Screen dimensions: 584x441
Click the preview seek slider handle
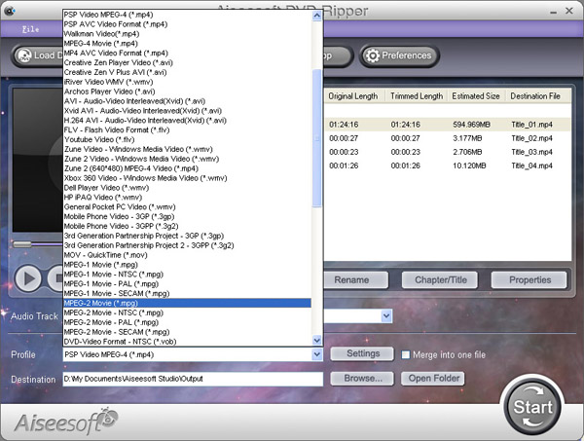point(22,244)
